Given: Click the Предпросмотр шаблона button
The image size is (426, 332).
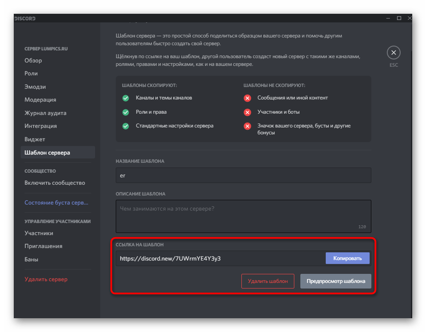Looking at the screenshot, I should 336,281.
